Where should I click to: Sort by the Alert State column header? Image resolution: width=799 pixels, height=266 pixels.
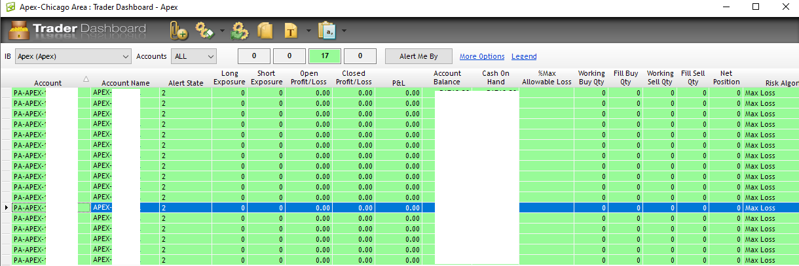[186, 83]
